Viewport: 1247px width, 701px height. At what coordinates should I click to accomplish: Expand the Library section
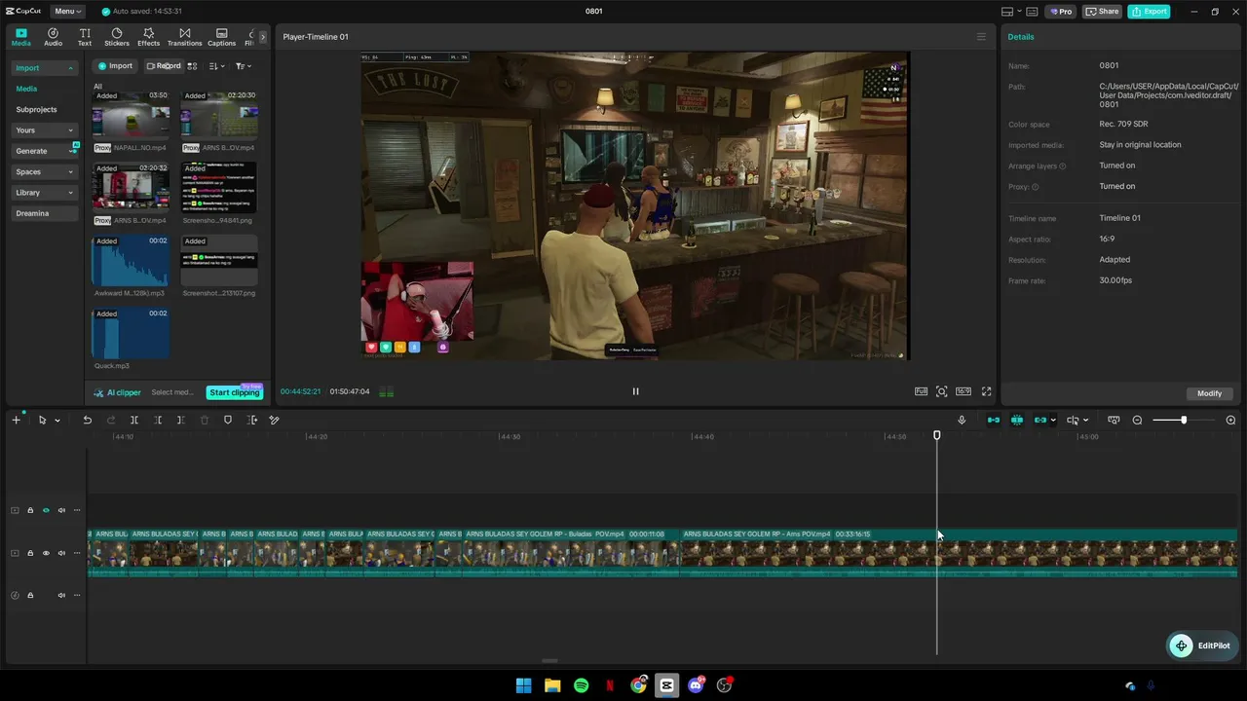pyautogui.click(x=45, y=193)
